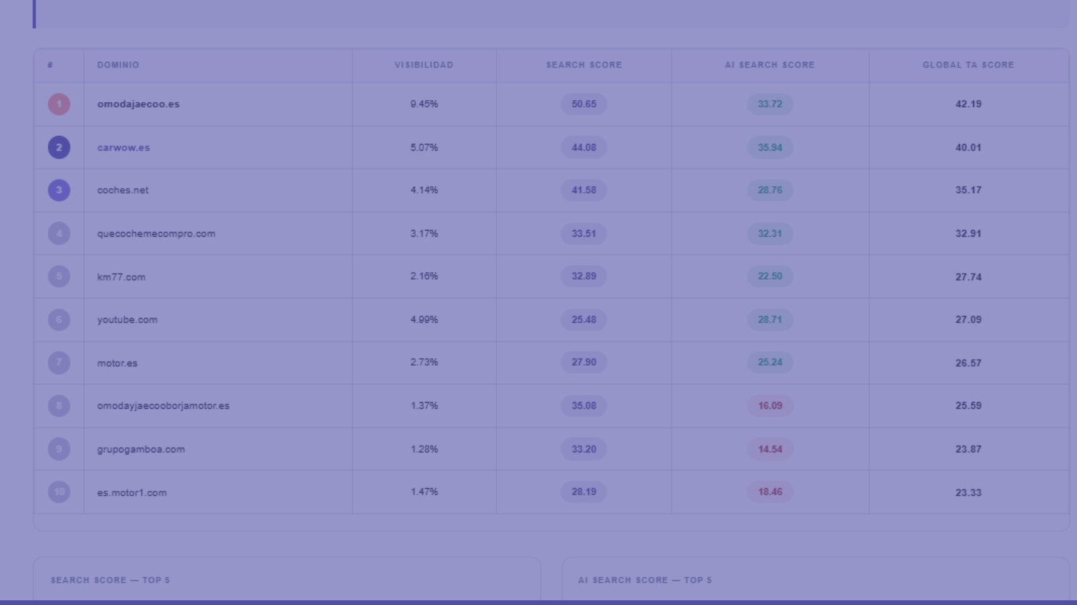Click the 4.99% visibility value
Screen dimensions: 1077x605
[424, 319]
